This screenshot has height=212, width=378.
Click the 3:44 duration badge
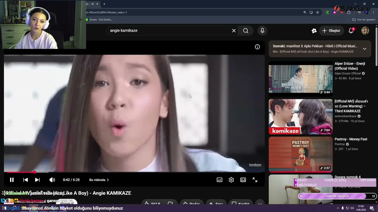tap(325, 92)
